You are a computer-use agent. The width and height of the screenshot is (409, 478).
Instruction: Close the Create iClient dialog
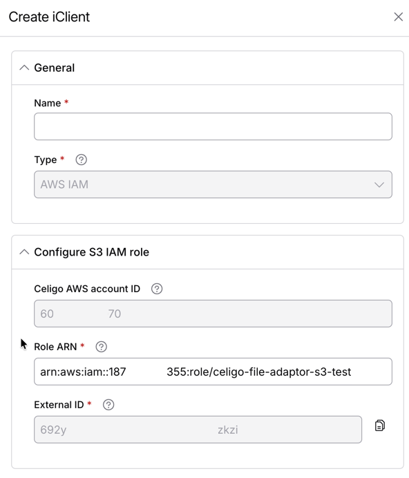(399, 17)
